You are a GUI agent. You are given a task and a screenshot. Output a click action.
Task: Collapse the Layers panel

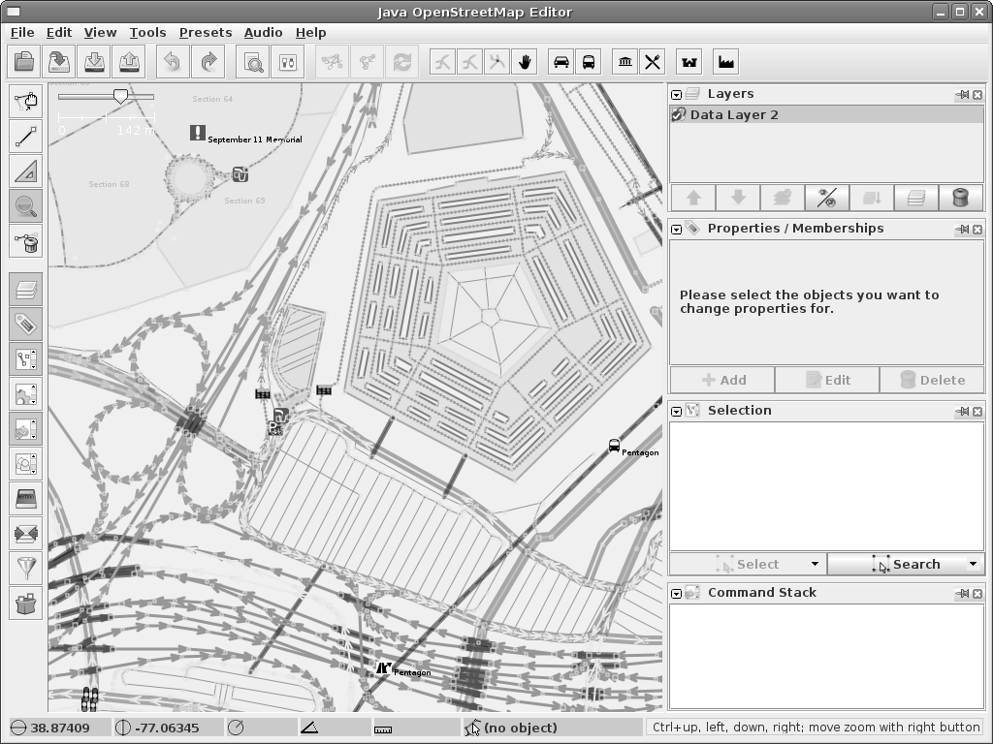point(677,95)
